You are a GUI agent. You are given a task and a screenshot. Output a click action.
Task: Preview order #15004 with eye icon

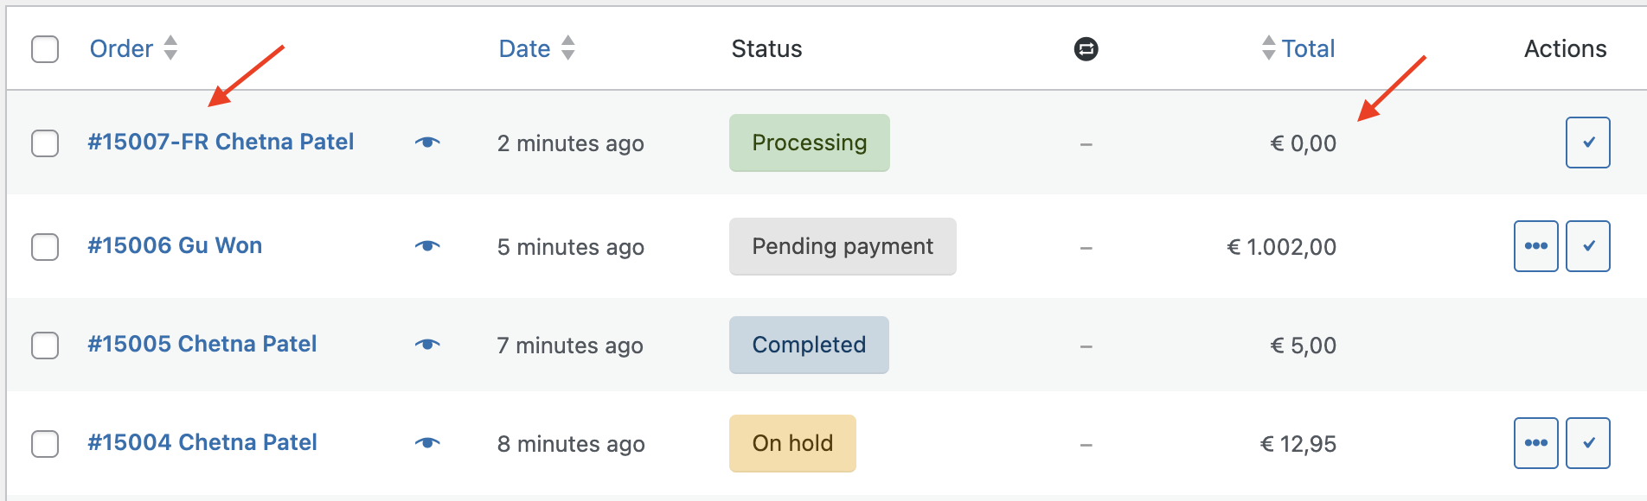click(427, 443)
